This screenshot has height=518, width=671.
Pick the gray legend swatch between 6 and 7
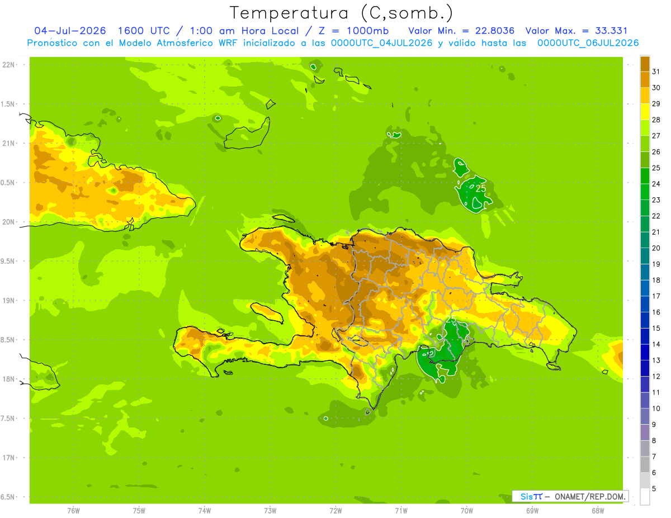coord(645,464)
